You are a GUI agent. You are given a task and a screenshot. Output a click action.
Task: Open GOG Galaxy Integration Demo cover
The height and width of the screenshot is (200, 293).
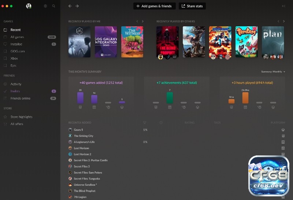106,42
